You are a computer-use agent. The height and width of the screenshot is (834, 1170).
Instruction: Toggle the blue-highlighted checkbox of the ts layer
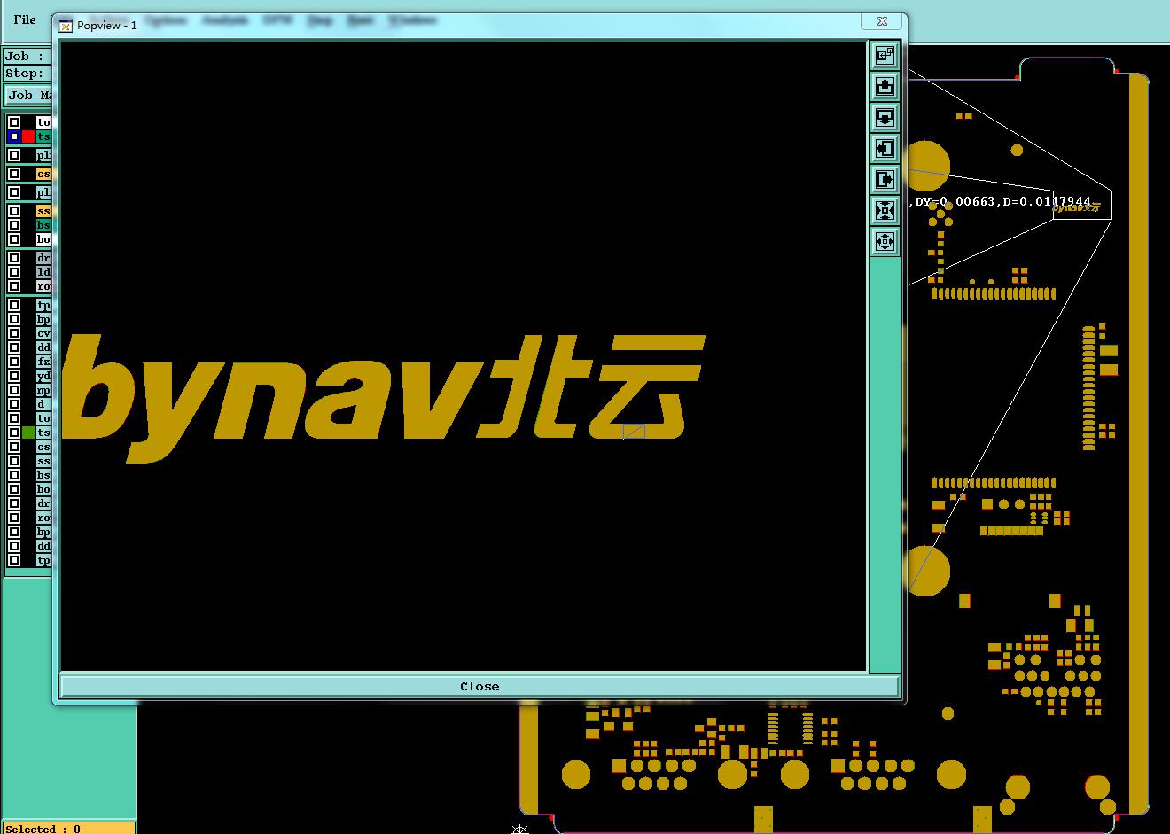click(x=14, y=136)
